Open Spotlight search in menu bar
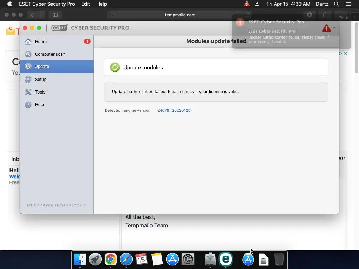Image resolution: width=359 pixels, height=269 pixels. tap(336, 4)
